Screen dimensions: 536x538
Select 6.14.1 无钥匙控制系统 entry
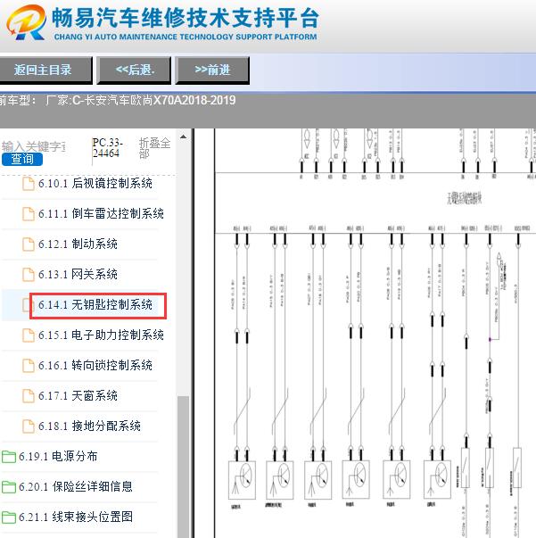(x=95, y=304)
